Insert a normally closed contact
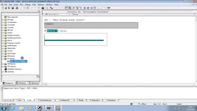Viewport: 197px width, 111px height. (x=88, y=8)
